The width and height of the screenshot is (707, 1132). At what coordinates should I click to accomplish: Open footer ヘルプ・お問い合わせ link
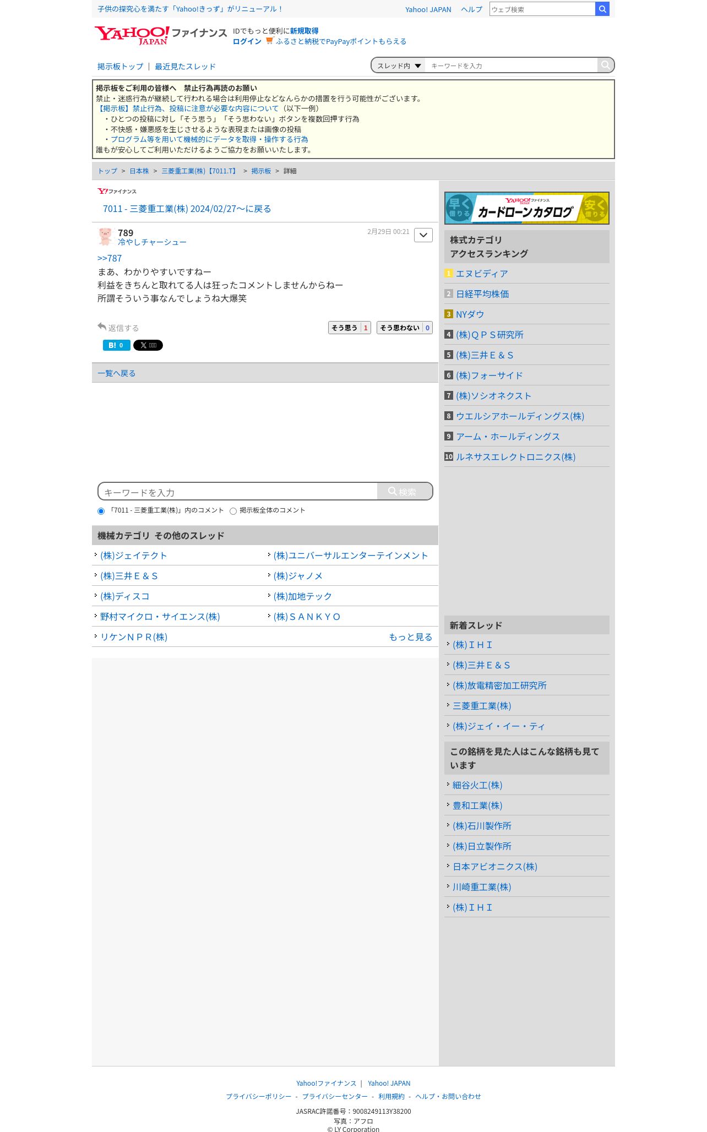point(448,1096)
